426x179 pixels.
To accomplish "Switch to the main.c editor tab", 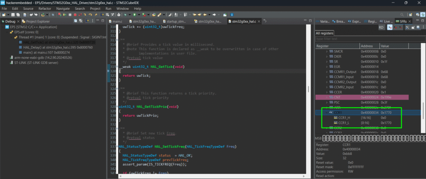I will 117,21.
